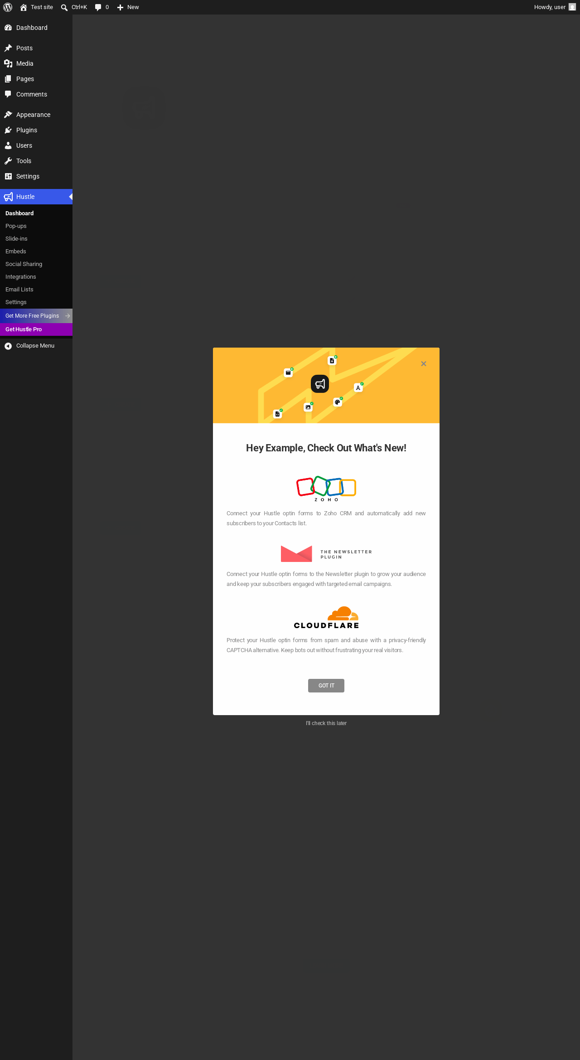Screen dimensions: 580x1060
Task: Click the Media icon in sidebar
Action: [8, 63]
